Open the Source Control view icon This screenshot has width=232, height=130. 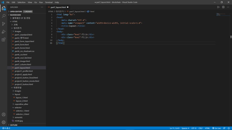tap(3, 24)
